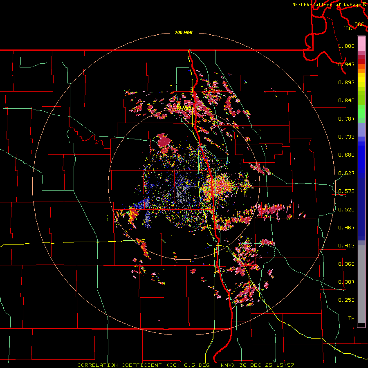
Task: Click the 0.520 scale value
Action: tap(346, 210)
